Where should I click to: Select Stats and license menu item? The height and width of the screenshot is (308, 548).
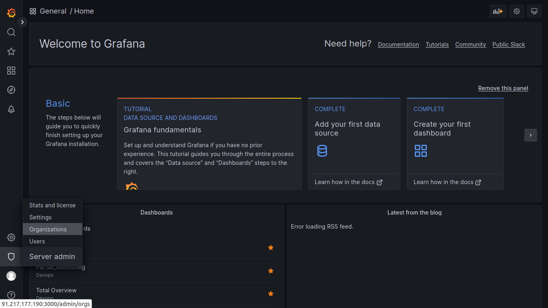pos(52,205)
